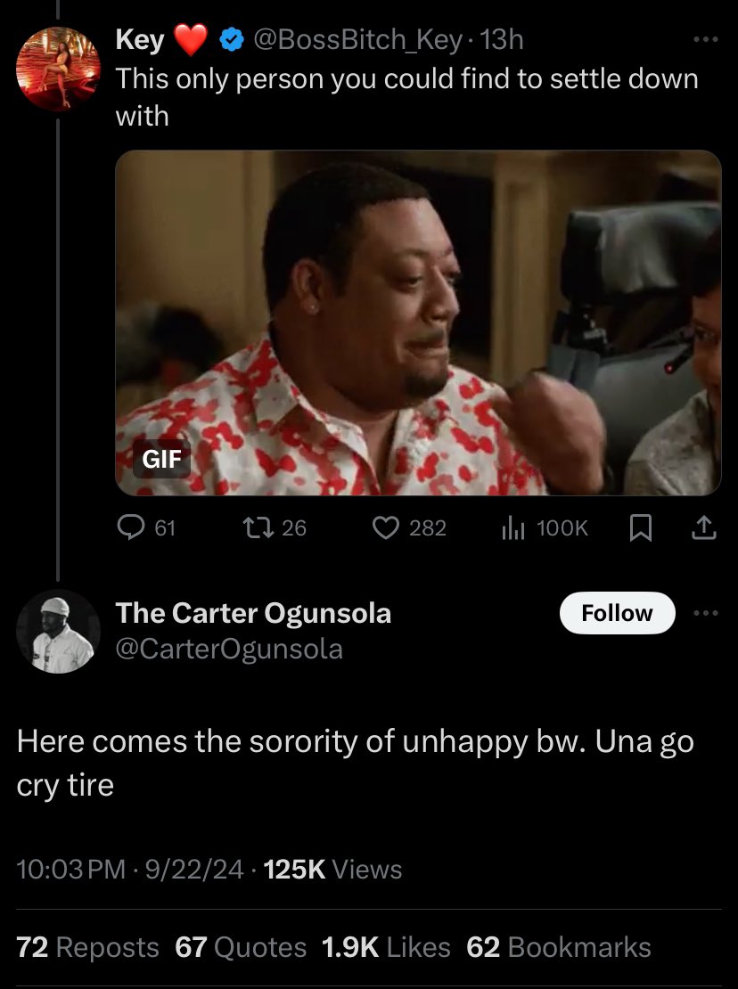The width and height of the screenshot is (738, 989).
Task: Open more options beside the Follow button
Action: 704,613
